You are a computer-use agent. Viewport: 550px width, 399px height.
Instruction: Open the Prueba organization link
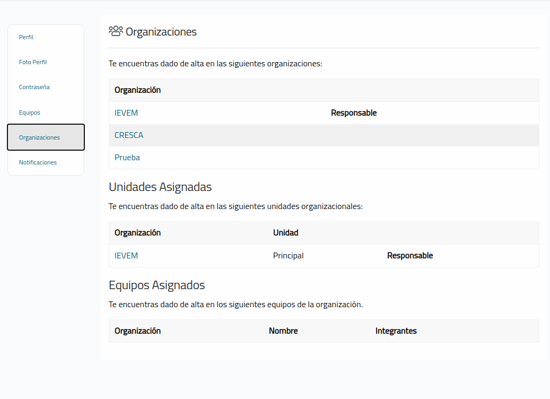127,158
